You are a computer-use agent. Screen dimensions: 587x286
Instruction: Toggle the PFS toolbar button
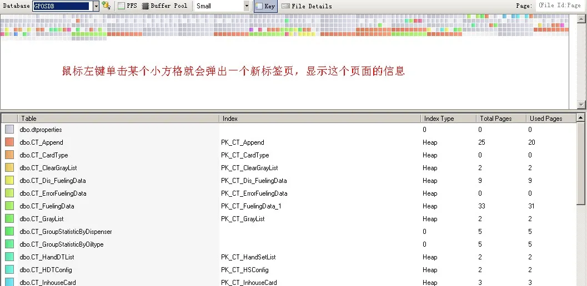127,6
